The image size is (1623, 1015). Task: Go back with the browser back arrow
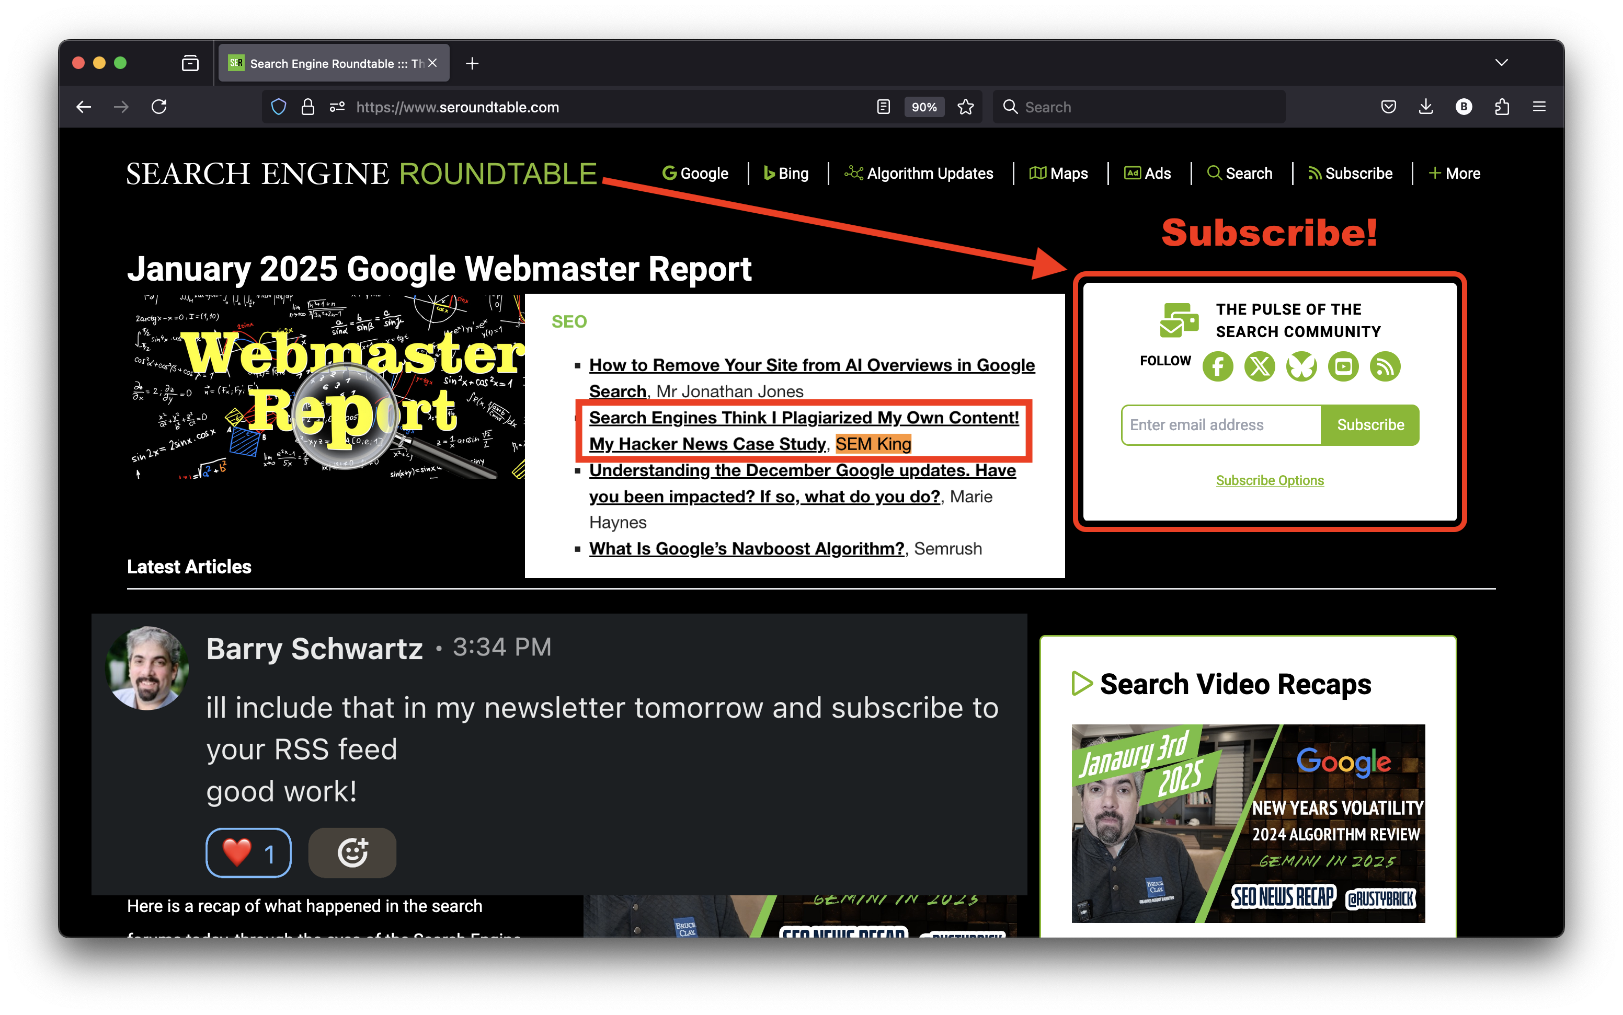(84, 107)
